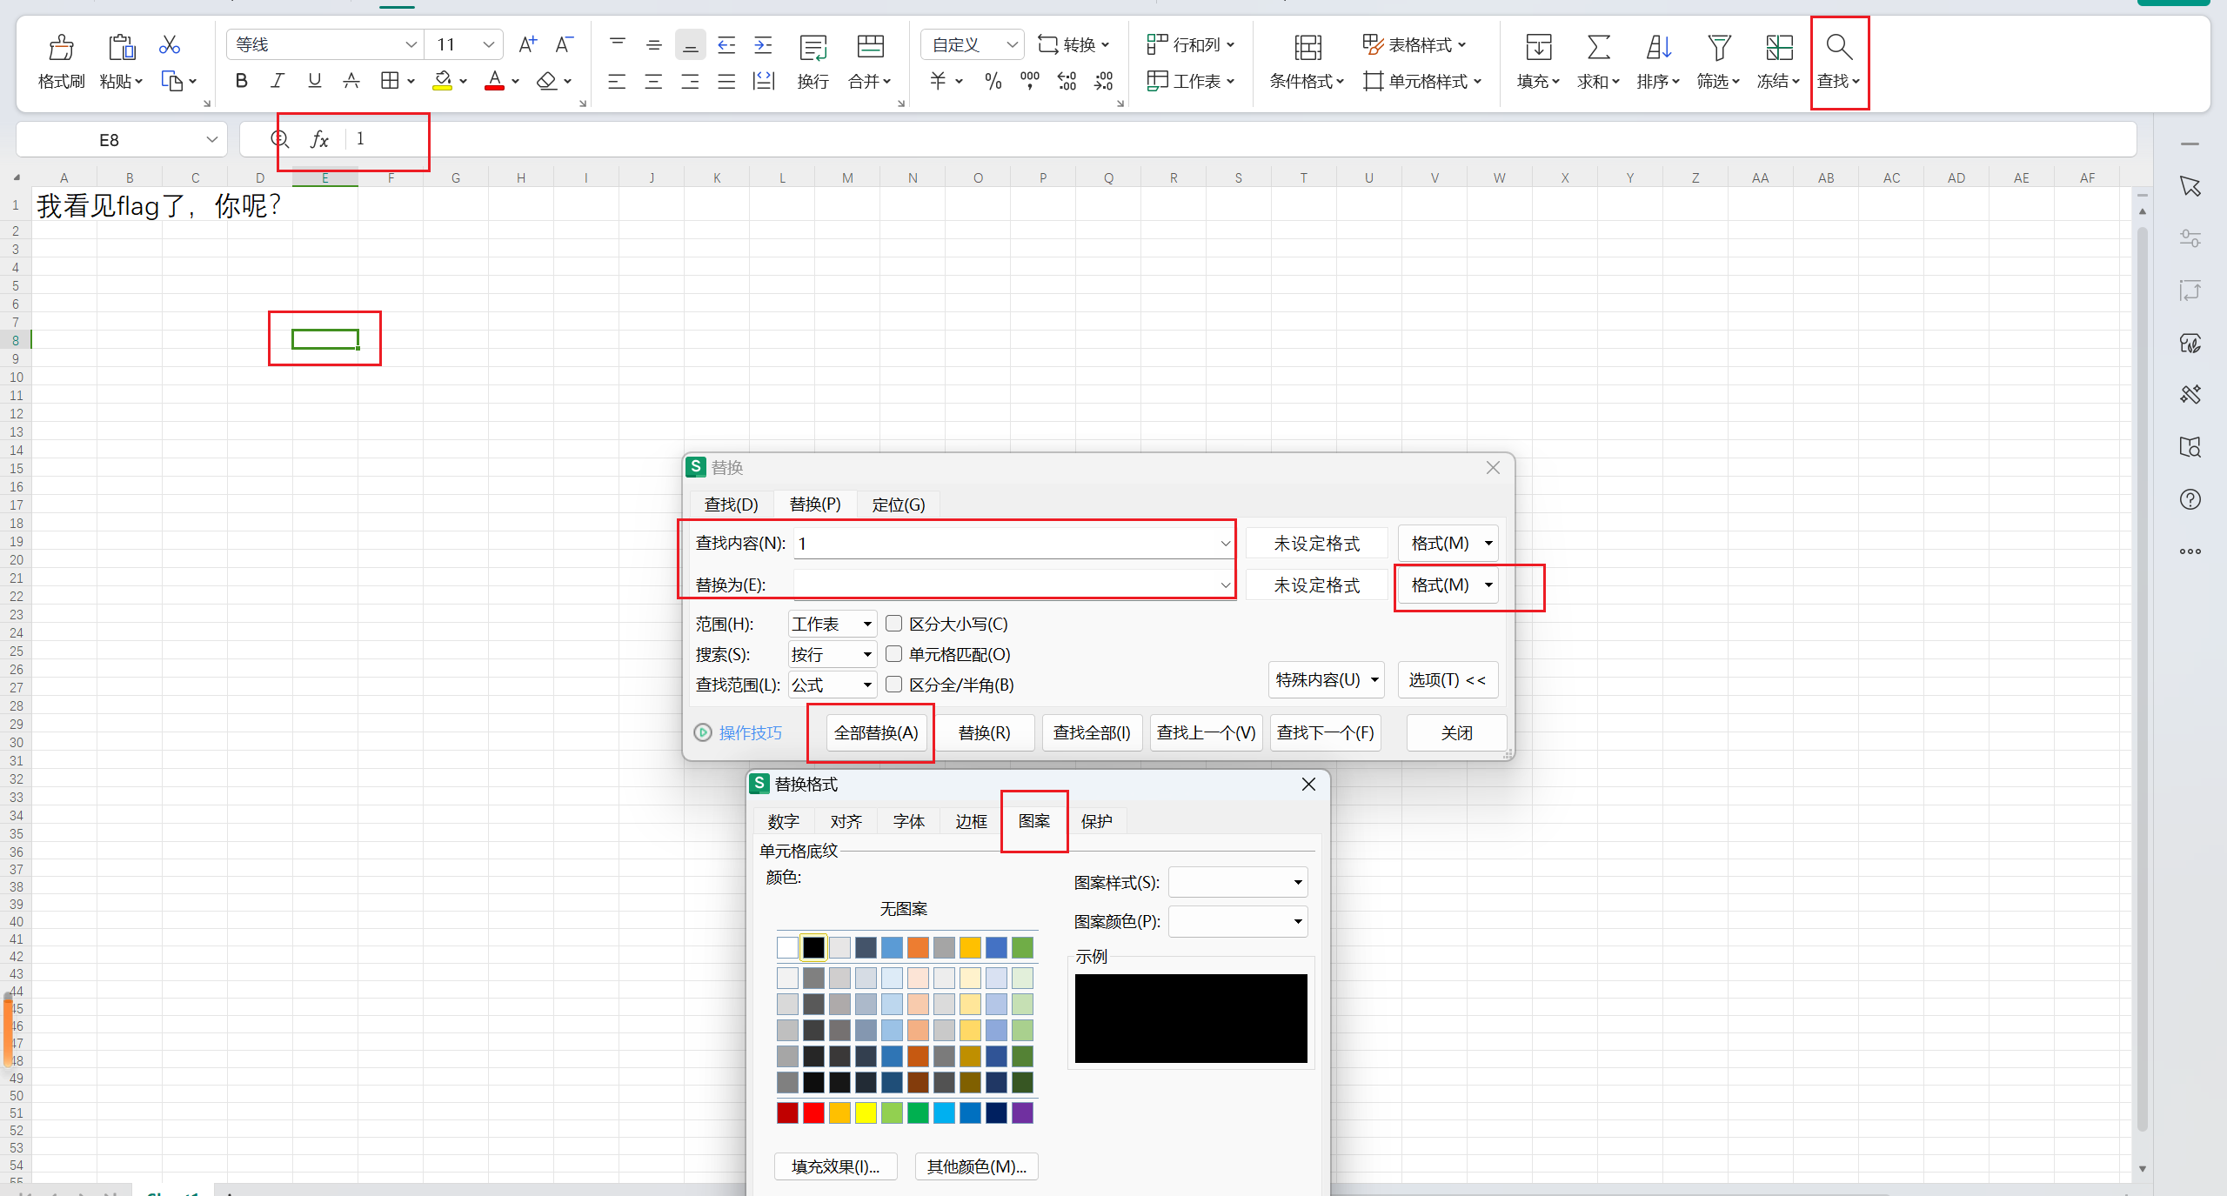Collapse options with 选项(T) << button

coord(1447,679)
